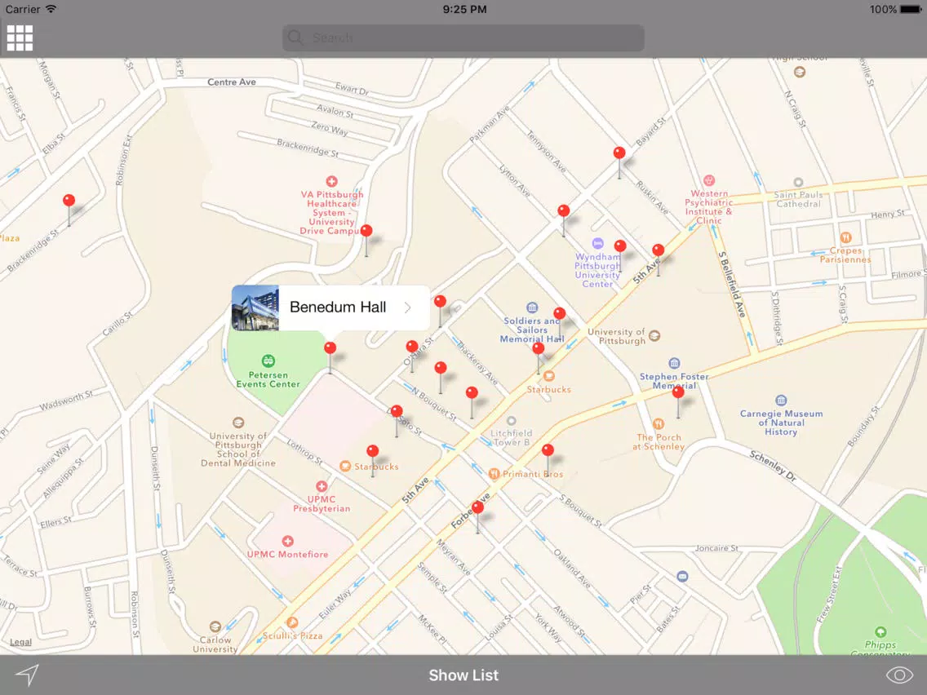Viewport: 927px width, 695px height.
Task: Tap the Litchfield Tower B label
Action: [x=512, y=438]
